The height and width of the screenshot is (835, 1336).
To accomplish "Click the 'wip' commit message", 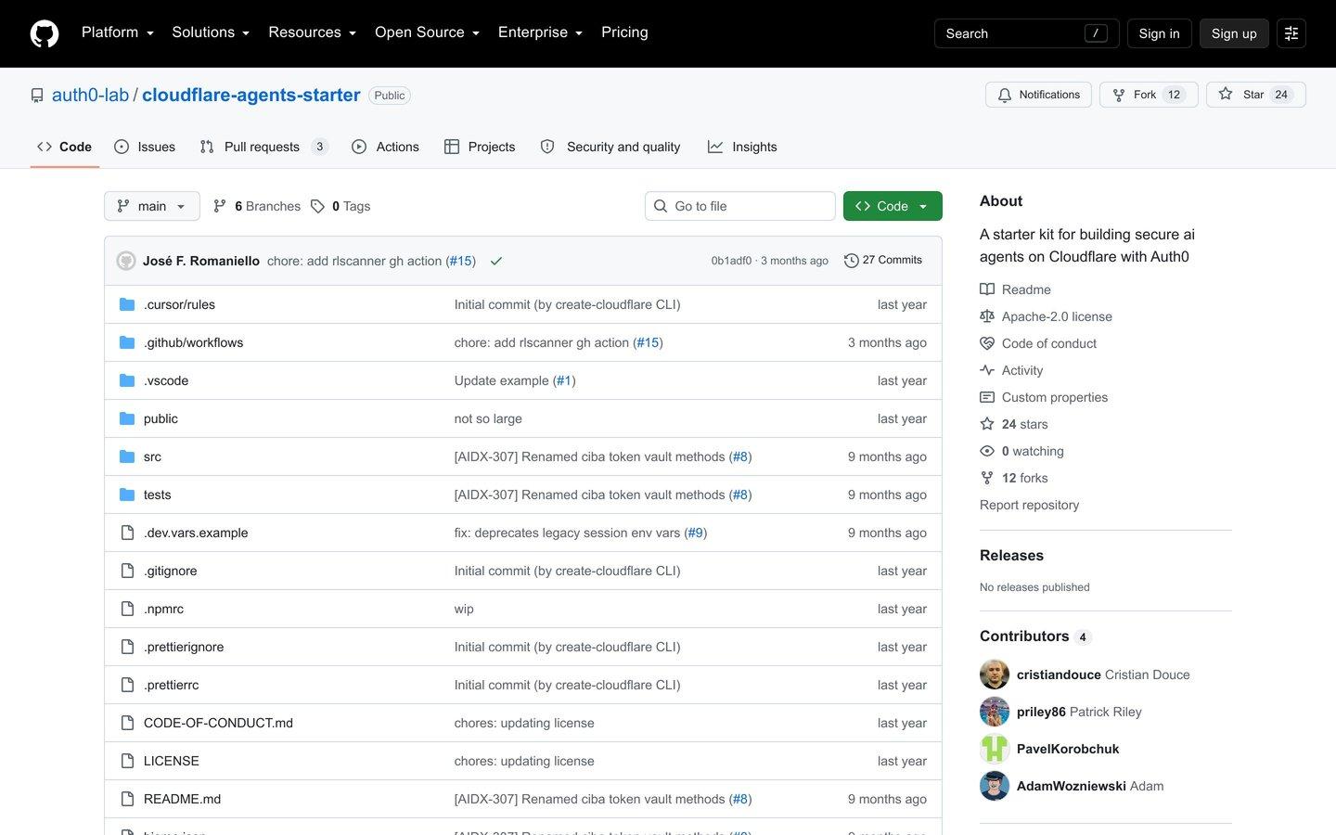I will tap(464, 609).
